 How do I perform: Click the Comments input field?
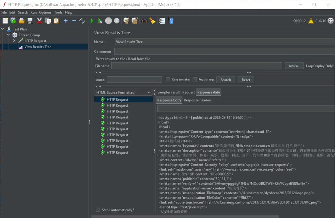tap(225, 51)
